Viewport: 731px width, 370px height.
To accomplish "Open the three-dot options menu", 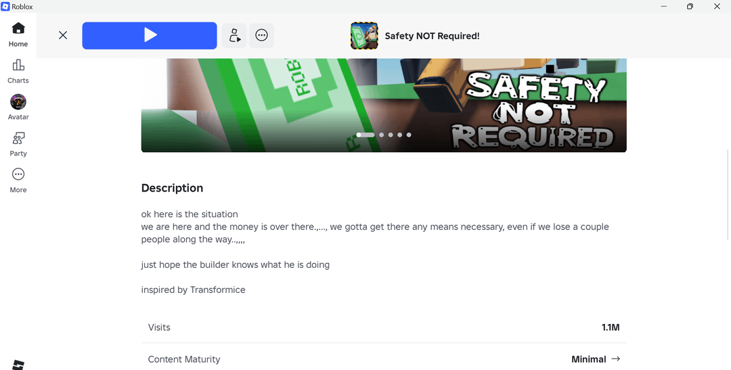I will click(261, 35).
